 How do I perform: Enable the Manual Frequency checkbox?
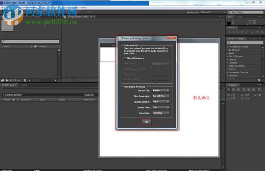pyautogui.click(x=125, y=58)
